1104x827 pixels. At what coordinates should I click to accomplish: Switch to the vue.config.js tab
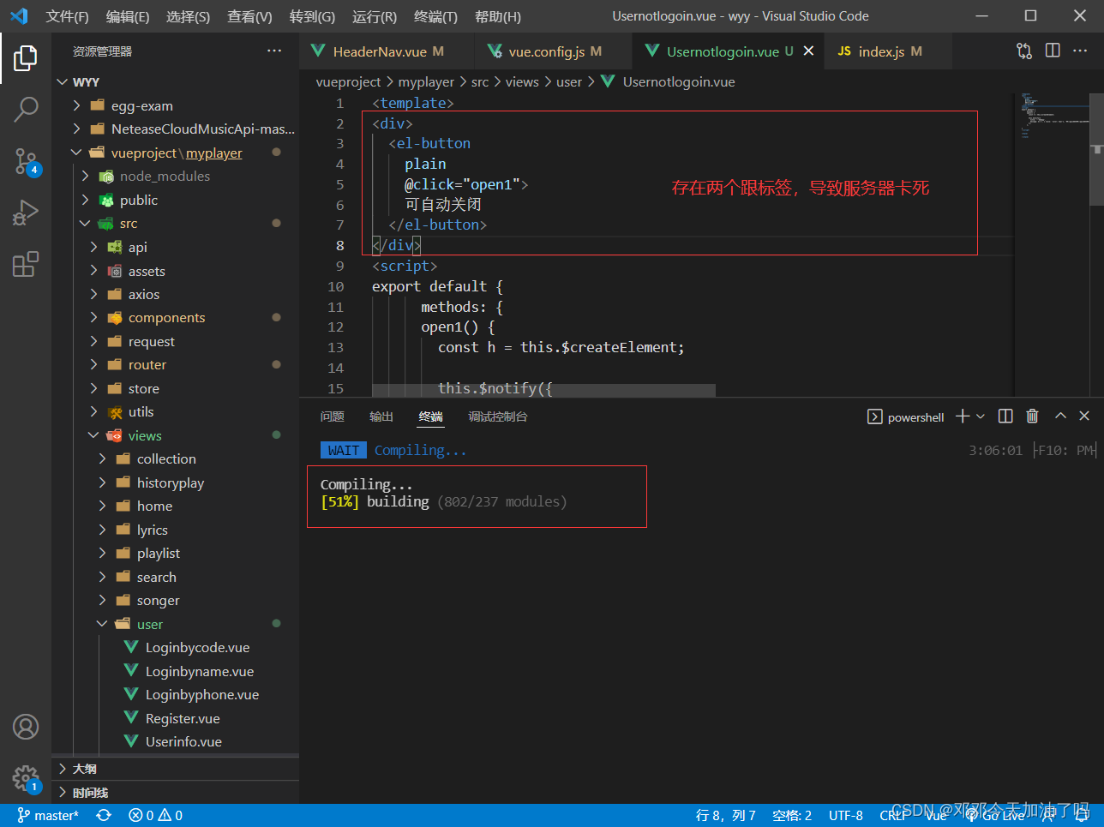(x=553, y=51)
